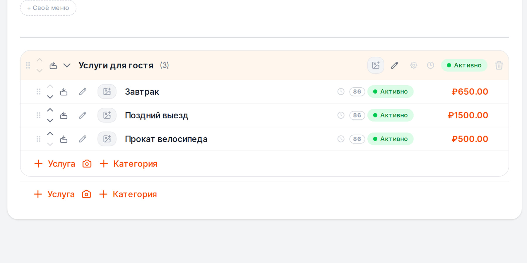This screenshot has height=263, width=527.
Task: Click the 86 badge in 'Завтрак' row
Action: click(357, 92)
